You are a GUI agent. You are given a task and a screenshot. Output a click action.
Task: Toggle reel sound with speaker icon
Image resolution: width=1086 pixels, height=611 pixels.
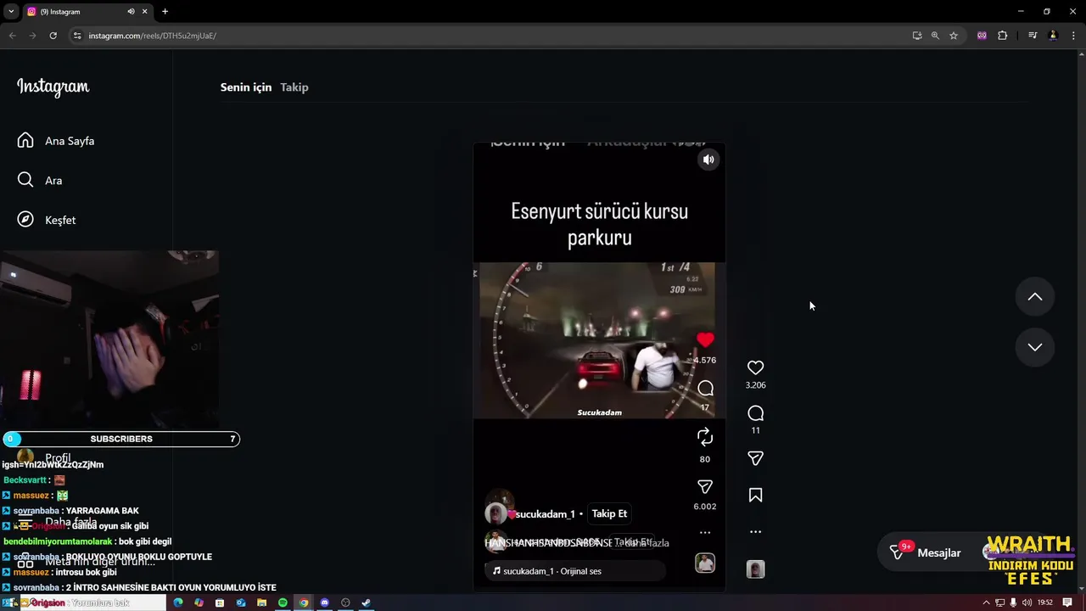click(x=708, y=160)
